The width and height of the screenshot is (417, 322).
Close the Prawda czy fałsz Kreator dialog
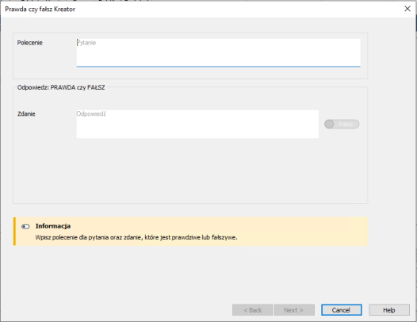pyautogui.click(x=407, y=9)
